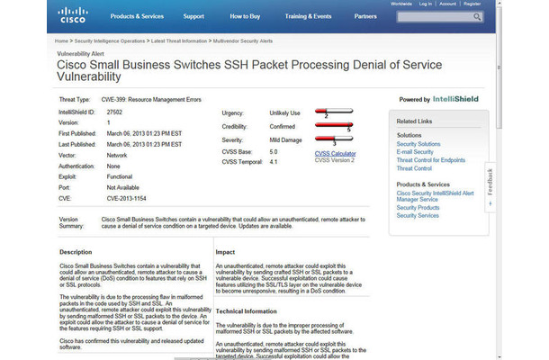Screen dimensions: 549x360
Task: Open E-mail Security link
Action: (415, 152)
